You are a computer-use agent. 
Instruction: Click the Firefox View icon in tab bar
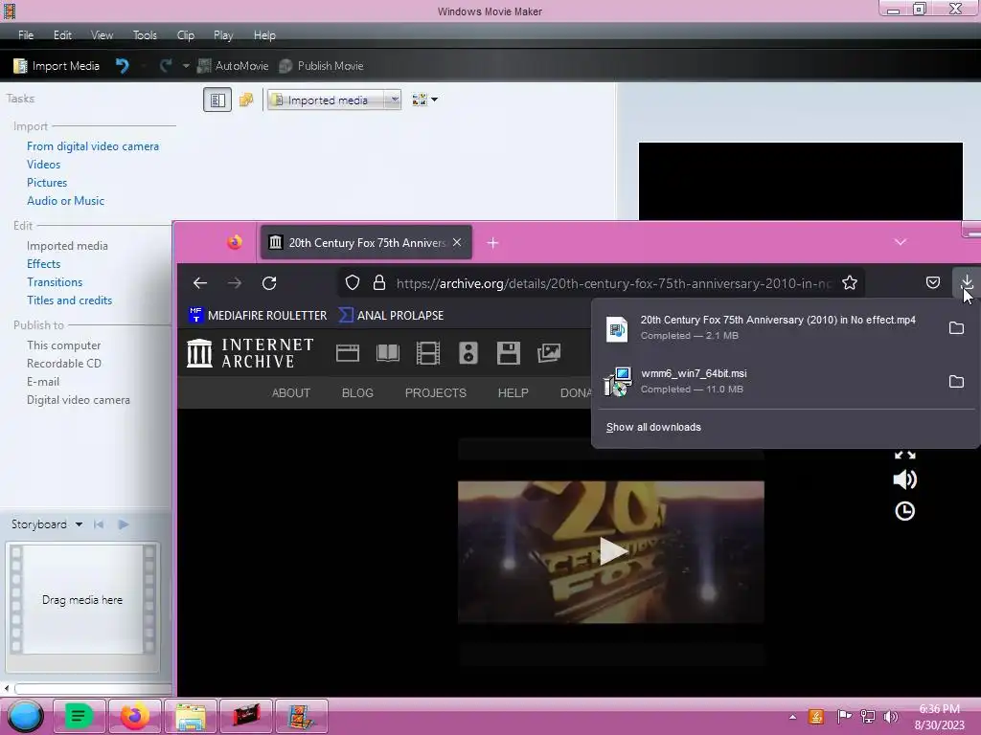coord(235,242)
